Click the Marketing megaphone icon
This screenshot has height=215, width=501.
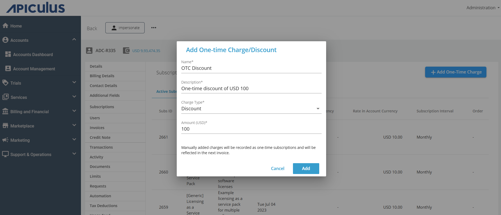coord(5,140)
